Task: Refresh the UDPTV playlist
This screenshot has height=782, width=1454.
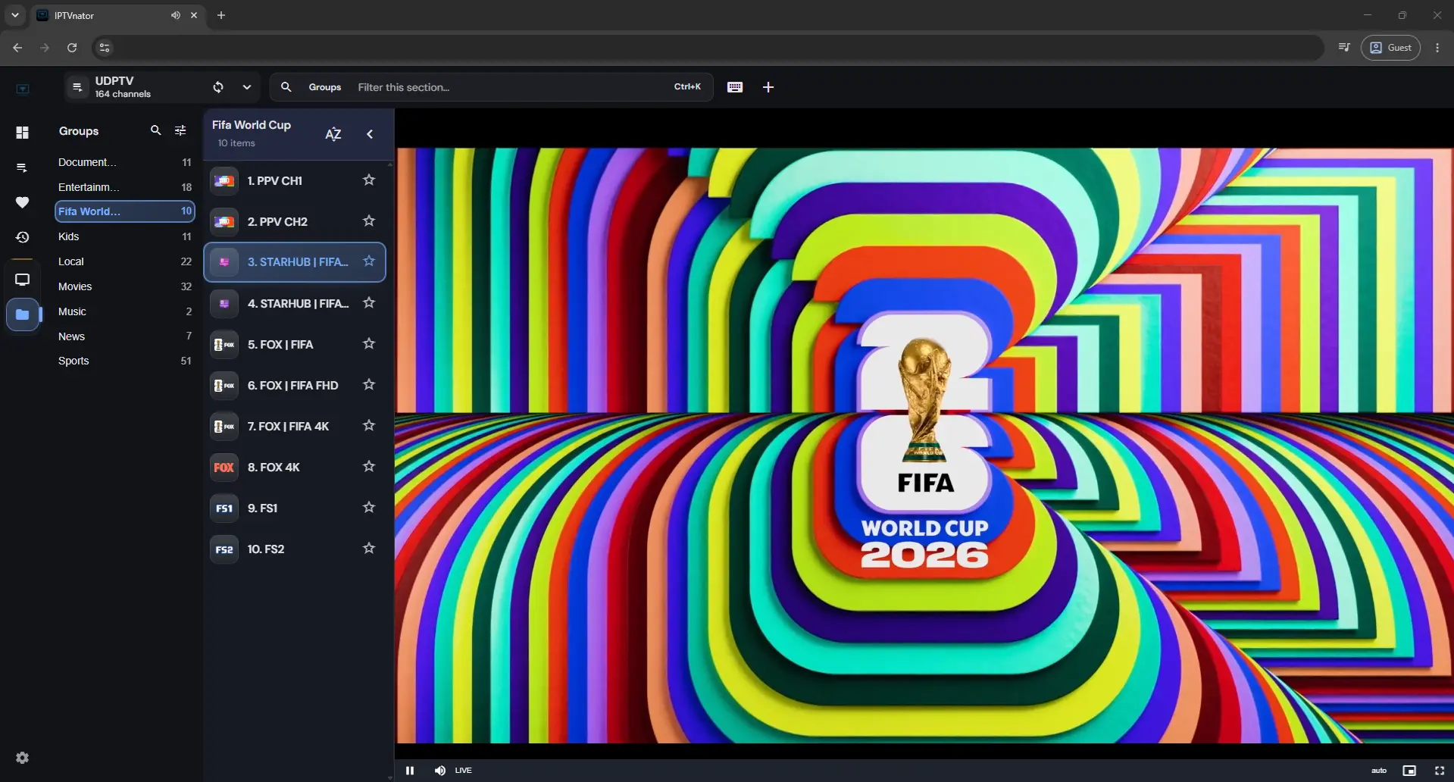Action: tap(218, 87)
